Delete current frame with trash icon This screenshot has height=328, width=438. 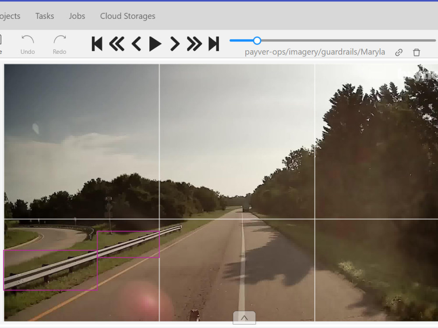pyautogui.click(x=417, y=52)
